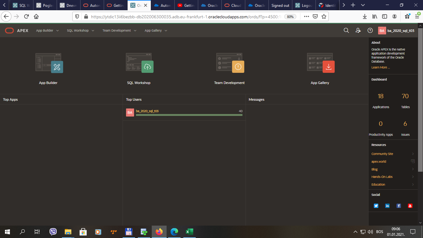Screen dimensions: 423x238
Task: Click the Oracle APEX logo
Action: point(17,30)
